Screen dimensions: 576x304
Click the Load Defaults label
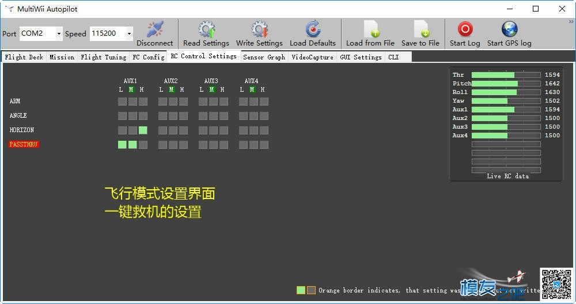click(x=313, y=43)
